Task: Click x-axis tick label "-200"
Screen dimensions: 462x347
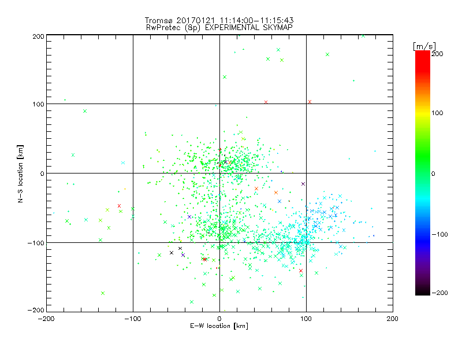Action: (46, 319)
